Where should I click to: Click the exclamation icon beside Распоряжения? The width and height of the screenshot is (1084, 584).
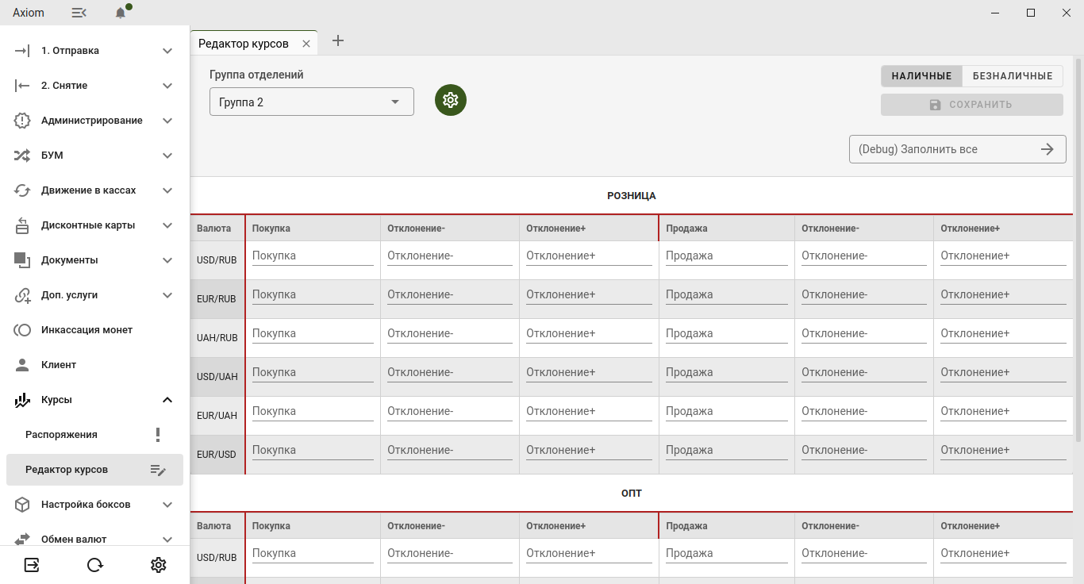coord(158,435)
